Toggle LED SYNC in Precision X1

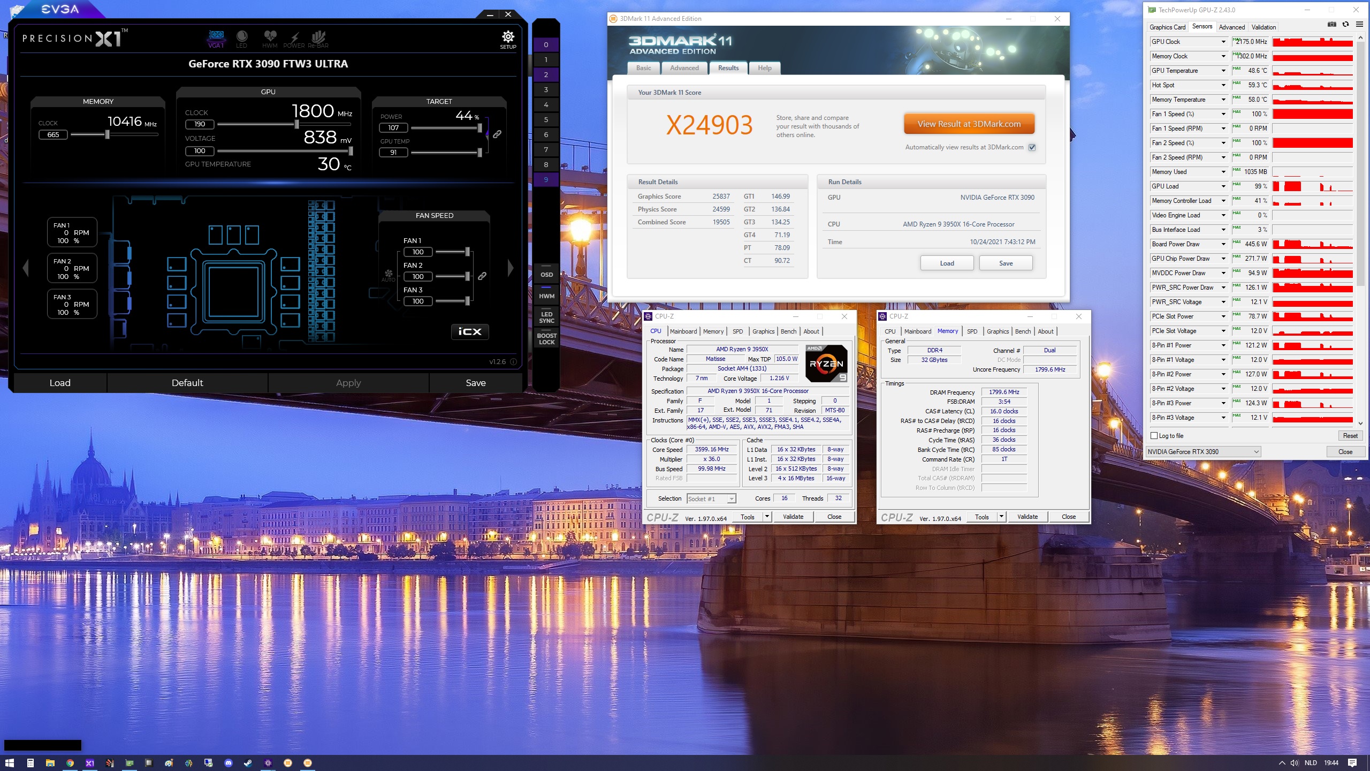pyautogui.click(x=546, y=318)
